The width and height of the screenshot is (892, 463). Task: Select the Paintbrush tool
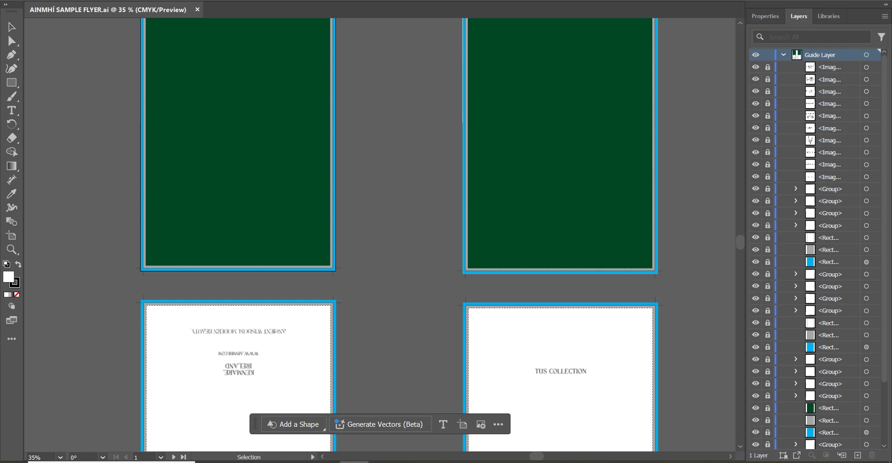point(12,96)
